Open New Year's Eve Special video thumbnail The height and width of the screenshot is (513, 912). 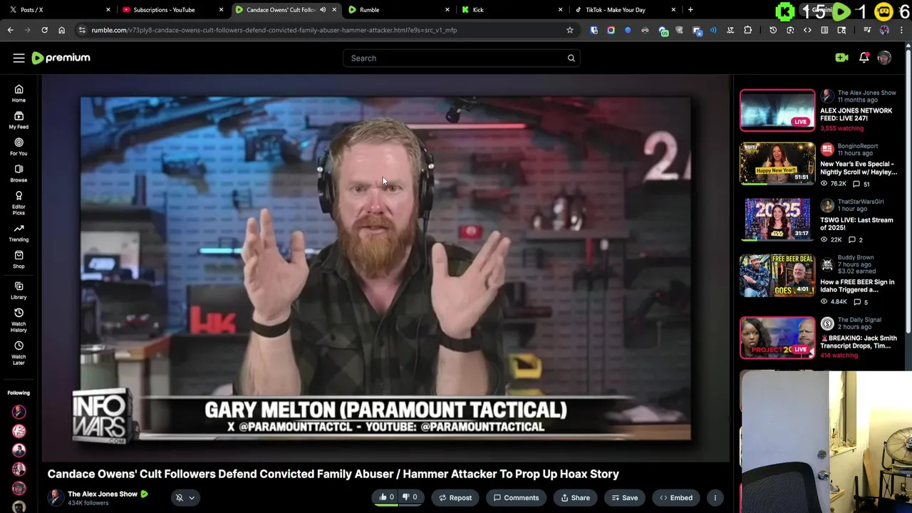click(777, 163)
